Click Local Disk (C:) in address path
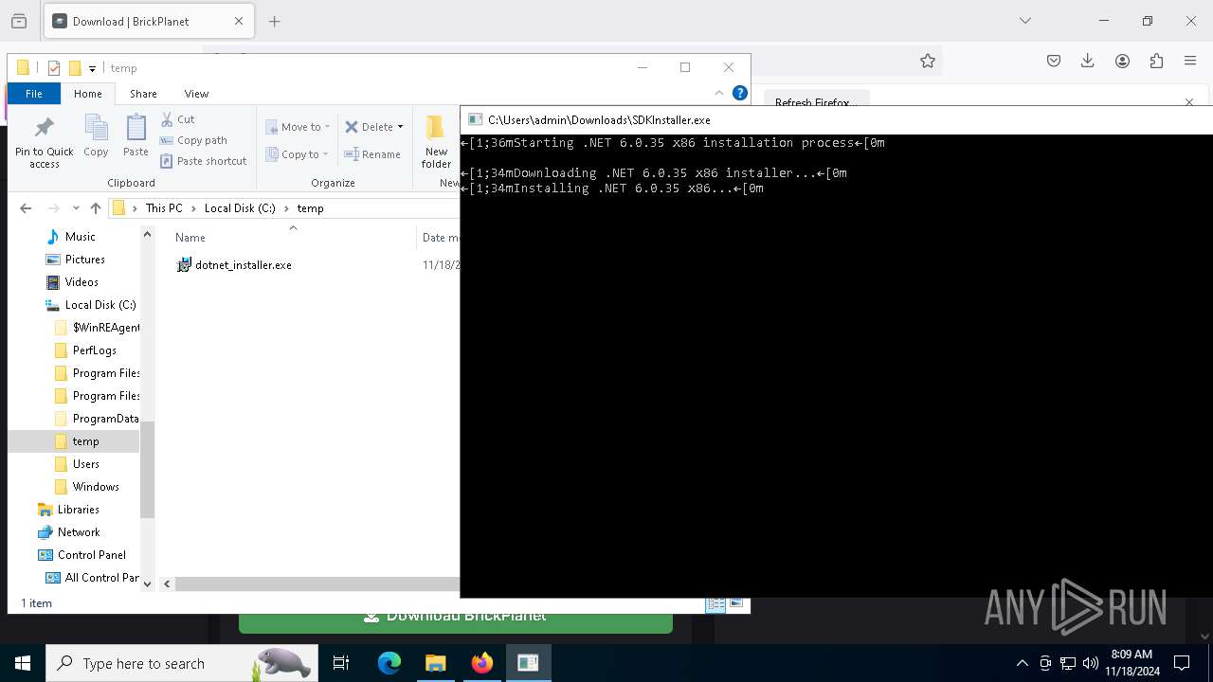1213x682 pixels. pyautogui.click(x=240, y=208)
